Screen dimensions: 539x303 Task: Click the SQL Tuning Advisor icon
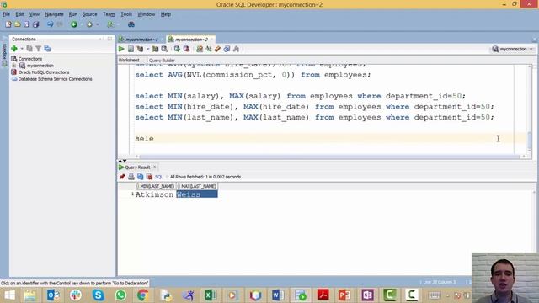(164, 49)
